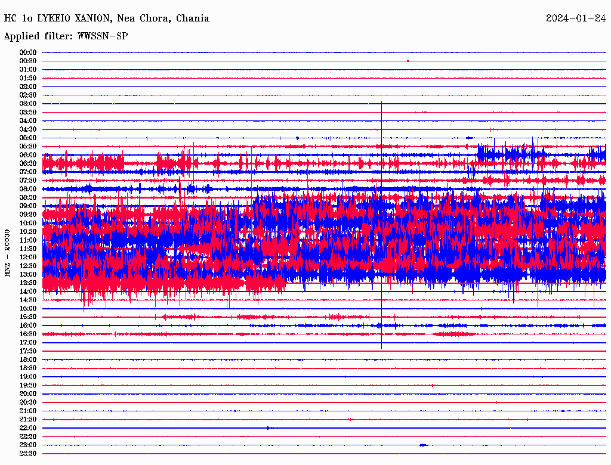
Task: Select the 05:30 time label
Action: (x=28, y=147)
